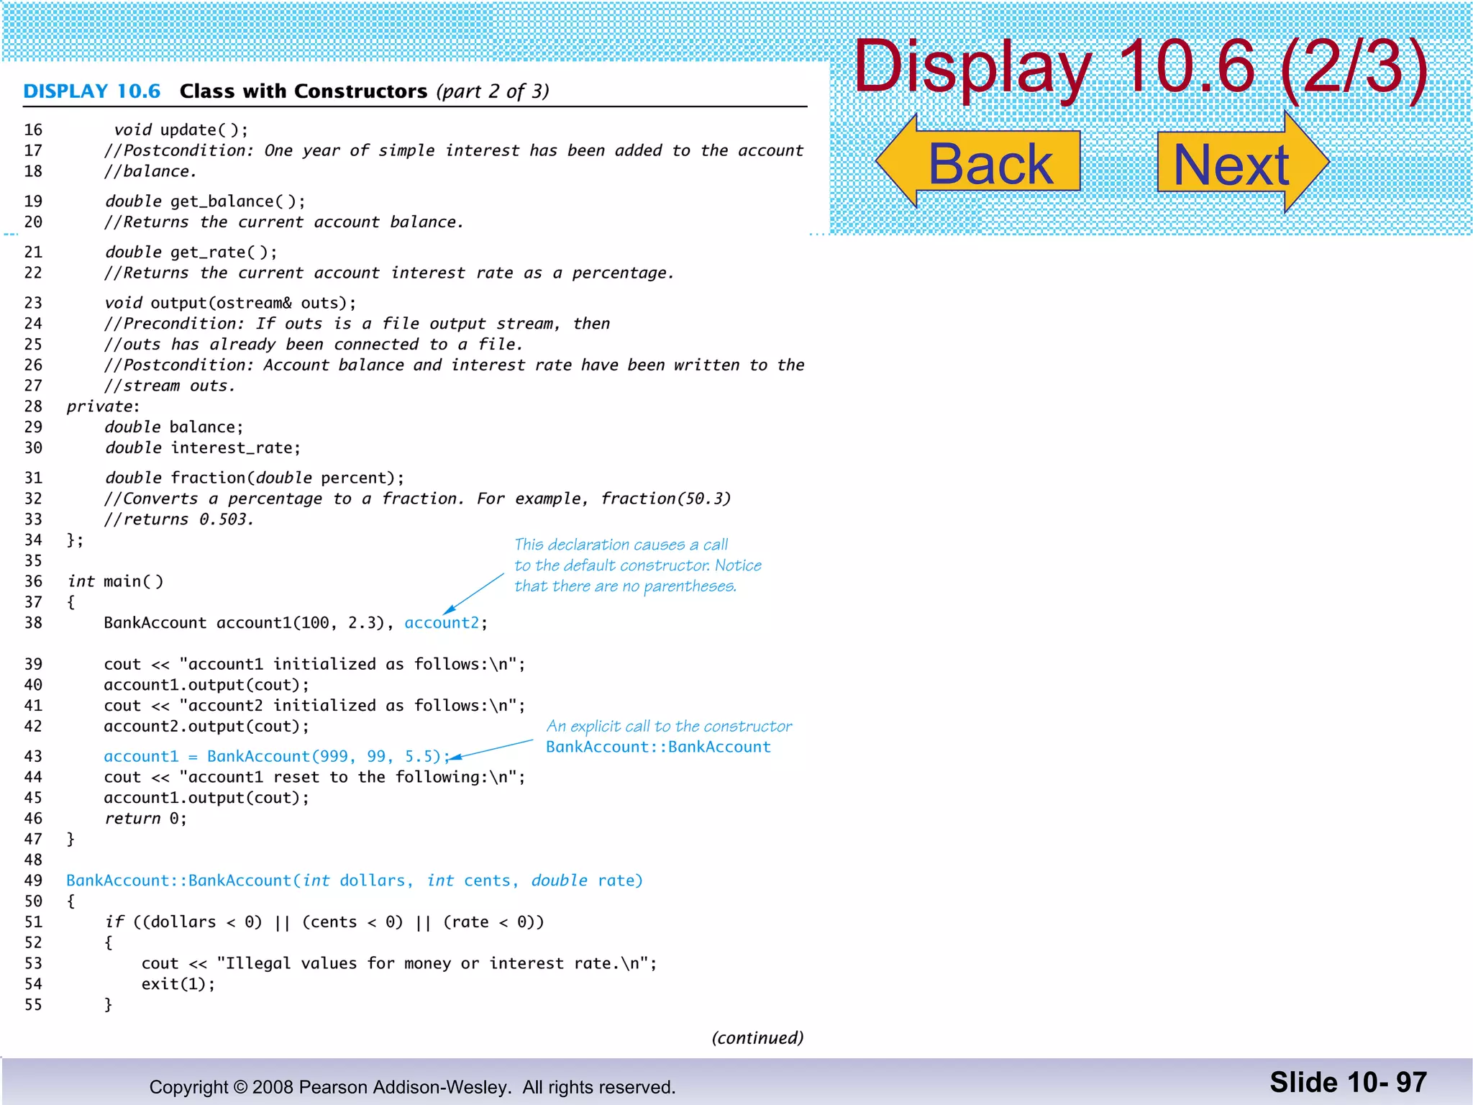Click line 19 'double get_balance( );'

[x=206, y=201]
